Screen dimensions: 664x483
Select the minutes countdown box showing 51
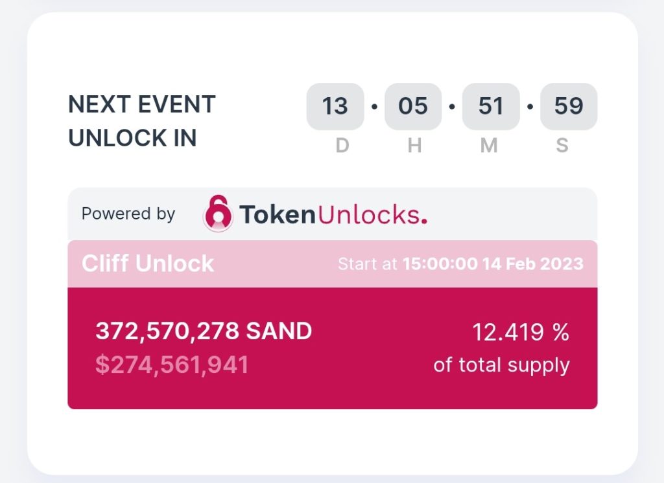click(491, 106)
